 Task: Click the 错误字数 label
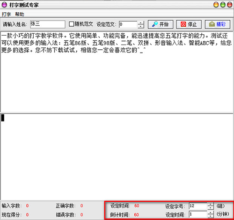(66, 215)
